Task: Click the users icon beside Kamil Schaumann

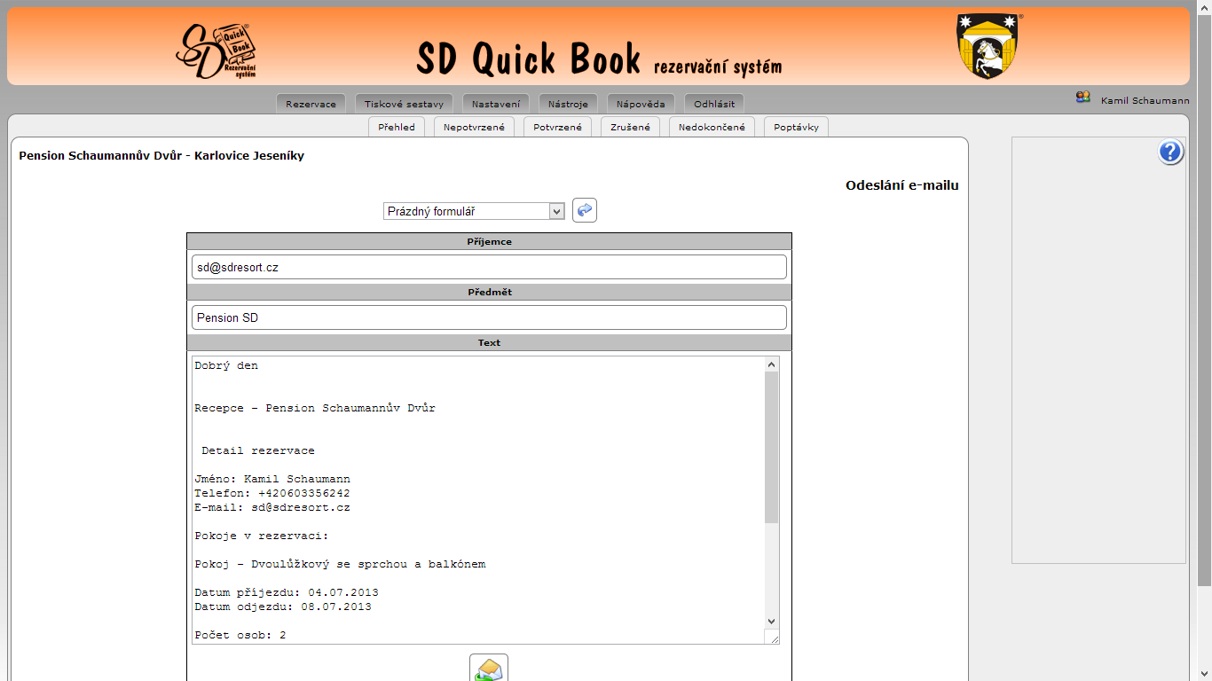Action: (1082, 98)
